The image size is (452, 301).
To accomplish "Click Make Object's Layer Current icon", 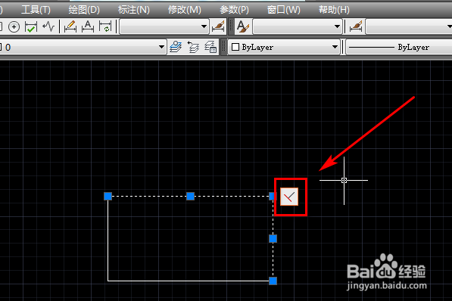I will pyautogui.click(x=176, y=47).
